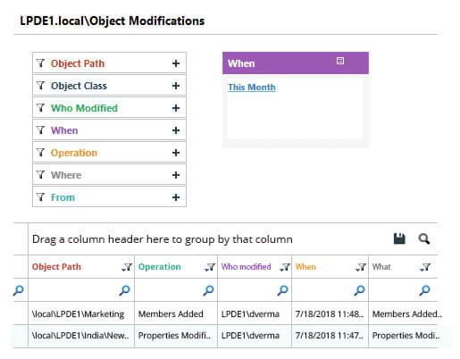Sort by the Object Path column header

point(56,267)
